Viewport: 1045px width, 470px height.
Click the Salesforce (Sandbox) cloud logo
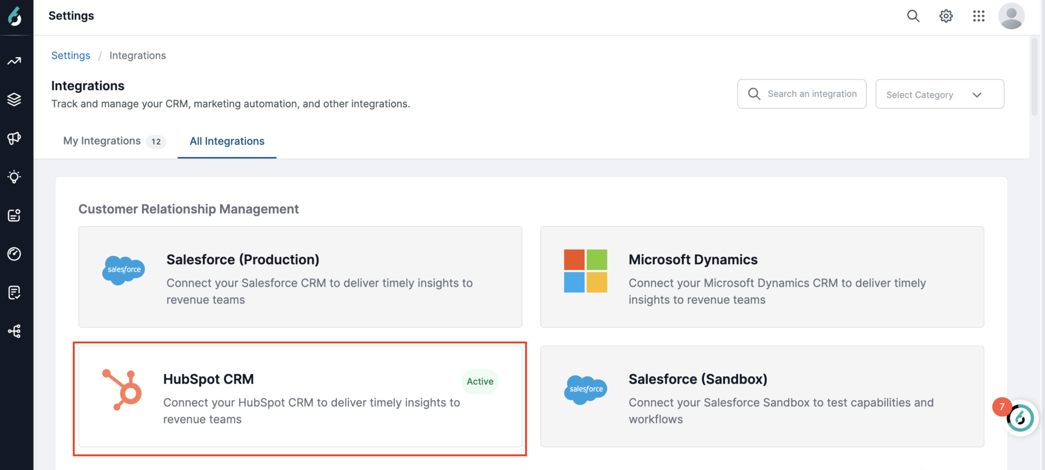click(586, 389)
